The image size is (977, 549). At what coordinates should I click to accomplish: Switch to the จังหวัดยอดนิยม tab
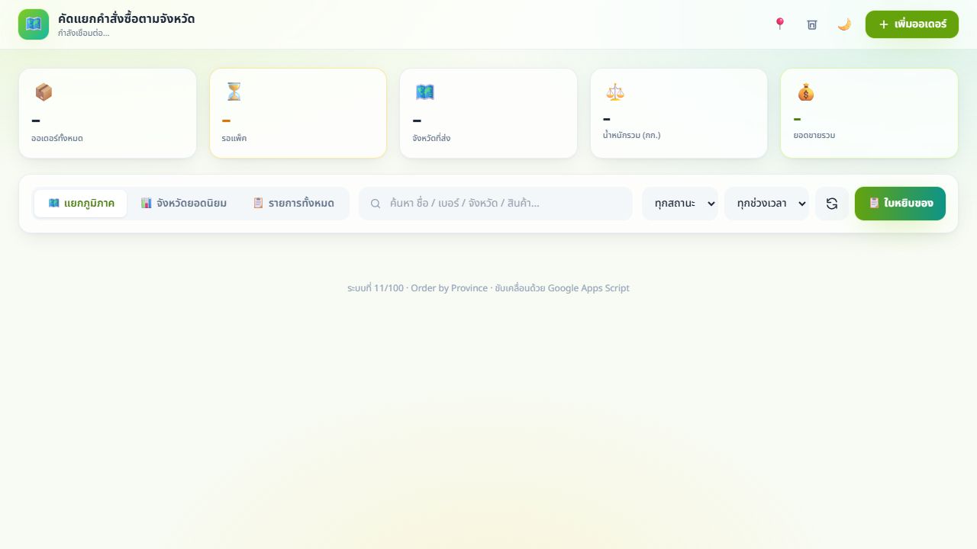183,204
